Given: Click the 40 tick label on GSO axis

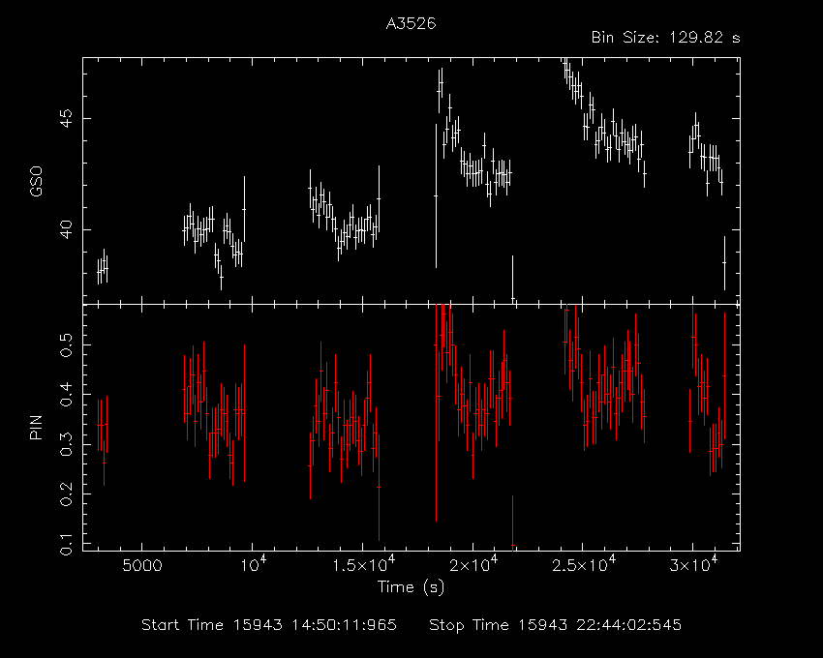Looking at the screenshot, I should (x=67, y=230).
